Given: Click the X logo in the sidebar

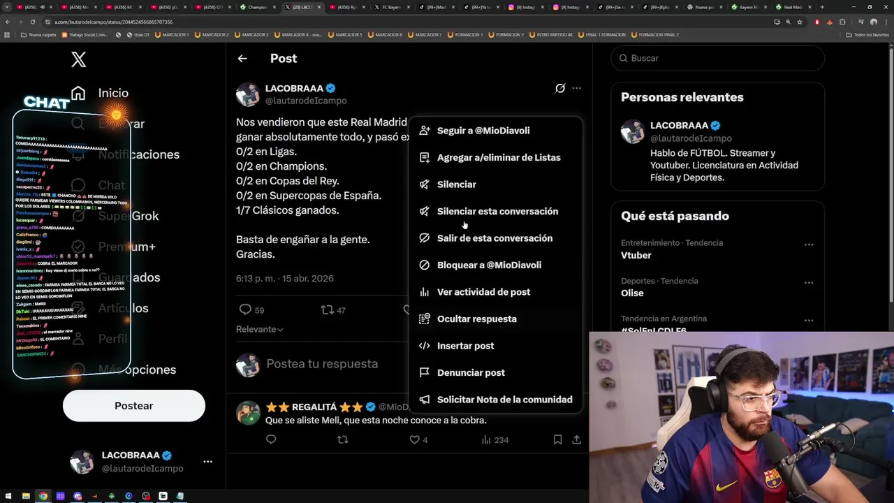Looking at the screenshot, I should [78, 59].
